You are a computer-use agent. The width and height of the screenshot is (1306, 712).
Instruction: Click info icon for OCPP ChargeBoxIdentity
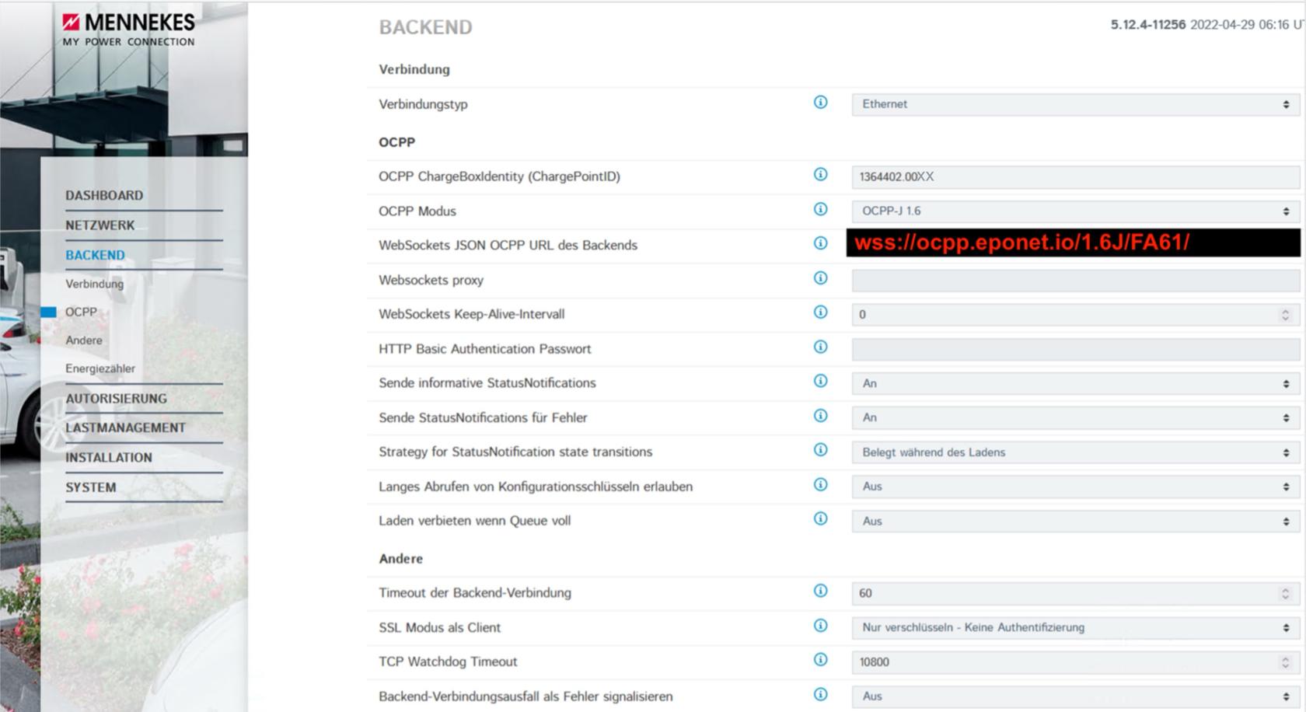820,175
